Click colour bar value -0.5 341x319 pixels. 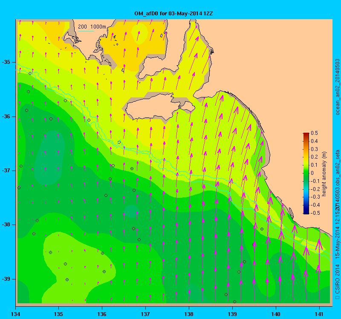[x=315, y=213]
